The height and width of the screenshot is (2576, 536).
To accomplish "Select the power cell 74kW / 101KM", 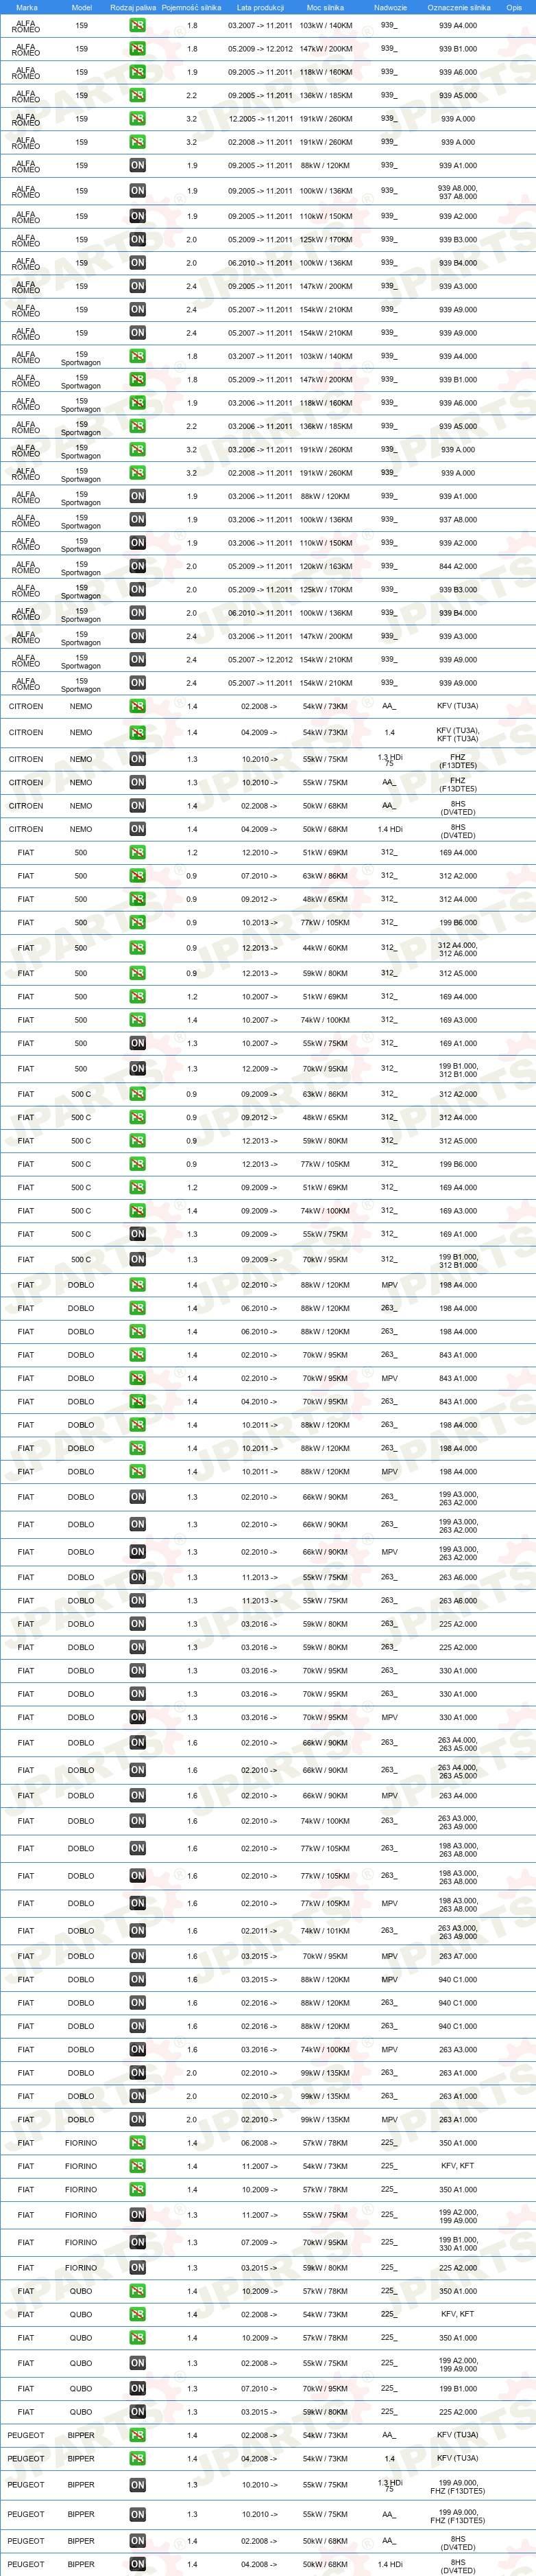I will [x=326, y=1931].
